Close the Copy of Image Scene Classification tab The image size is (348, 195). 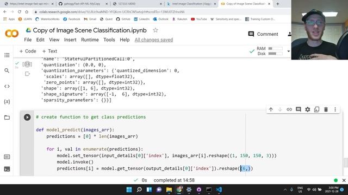click(x=269, y=4)
